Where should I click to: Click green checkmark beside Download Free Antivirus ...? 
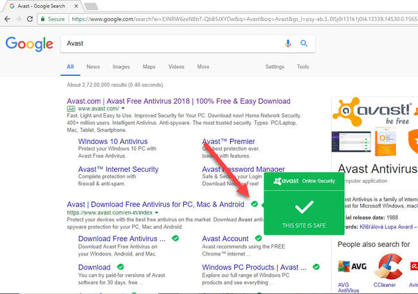(x=175, y=238)
